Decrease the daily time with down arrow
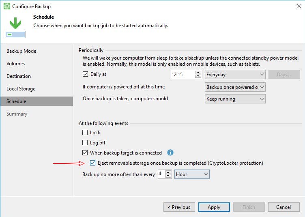 [198, 77]
